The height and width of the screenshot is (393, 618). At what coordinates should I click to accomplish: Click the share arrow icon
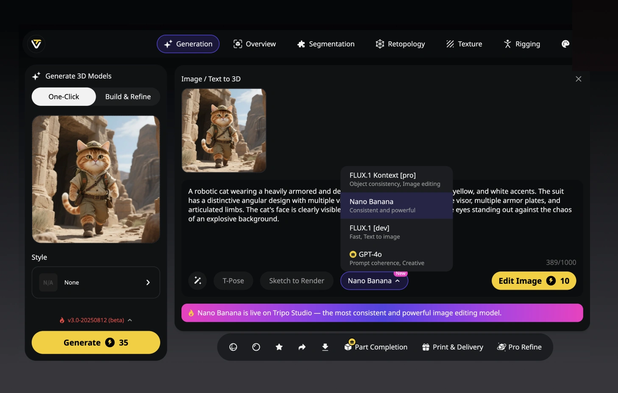302,347
